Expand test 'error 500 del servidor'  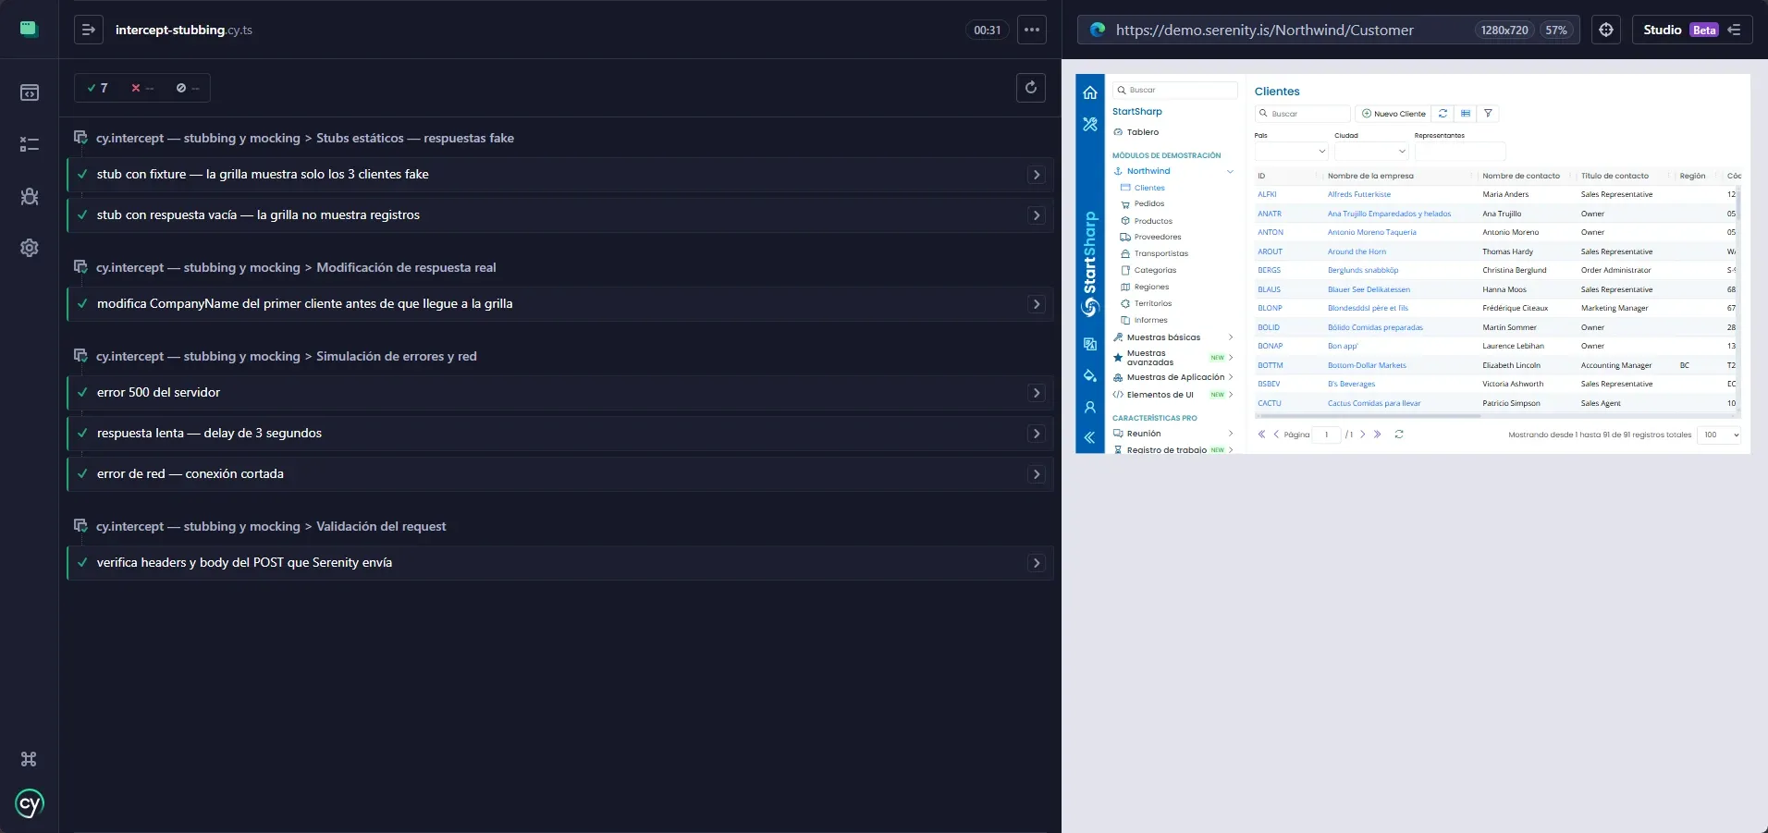[1037, 393]
